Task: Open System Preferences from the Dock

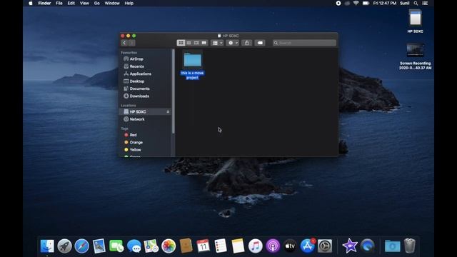Action: [325, 246]
